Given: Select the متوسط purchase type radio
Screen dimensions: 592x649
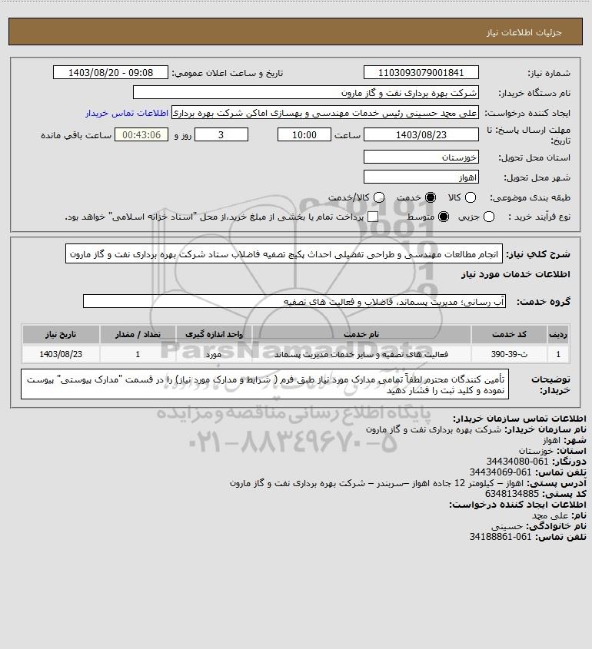Looking at the screenshot, I should coord(444,217).
